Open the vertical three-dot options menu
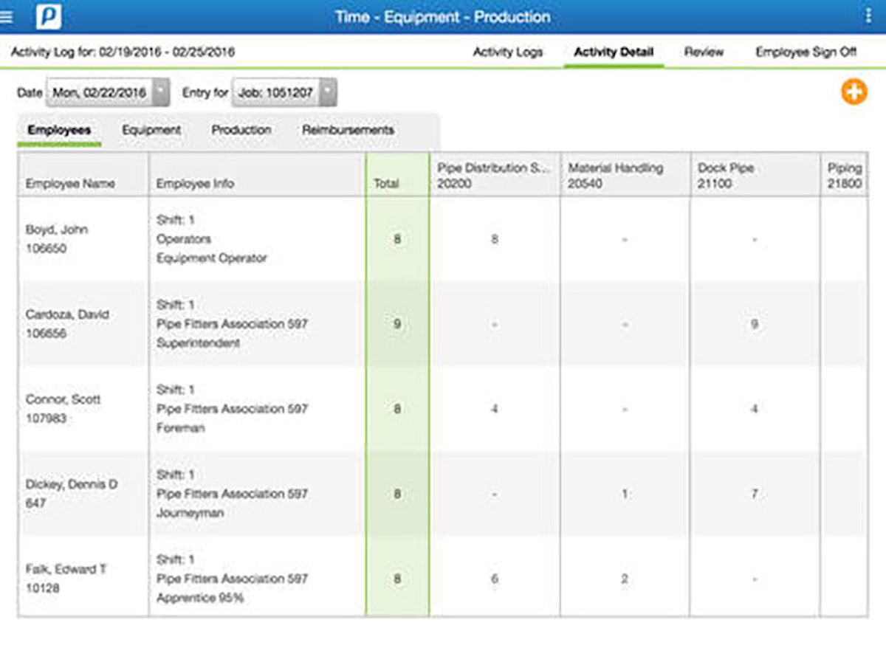Image resolution: width=886 pixels, height=648 pixels. click(868, 16)
